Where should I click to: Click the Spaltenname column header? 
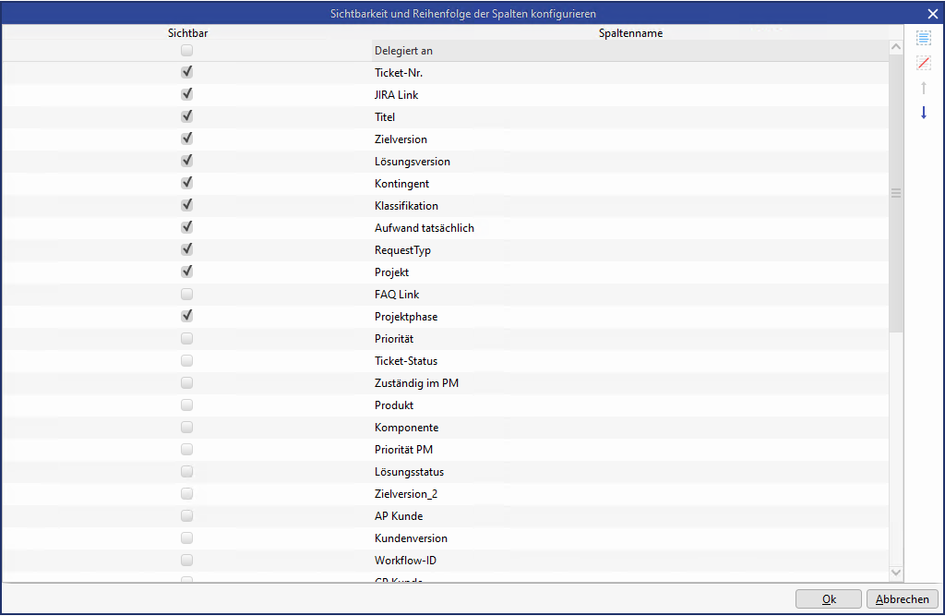[x=630, y=33]
